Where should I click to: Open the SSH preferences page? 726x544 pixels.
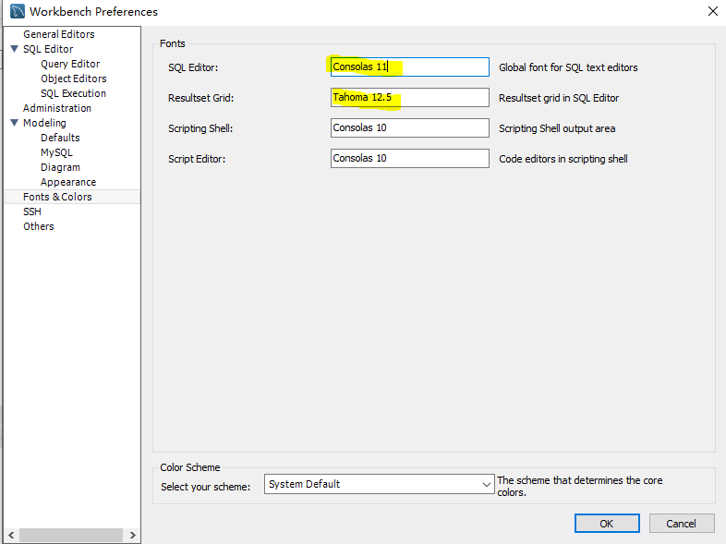[x=32, y=212]
